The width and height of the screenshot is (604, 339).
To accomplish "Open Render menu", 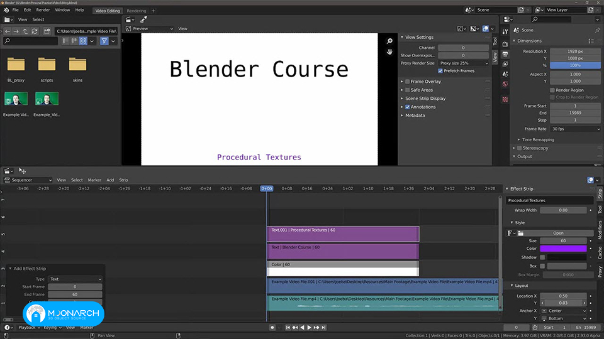I will 43,10.
